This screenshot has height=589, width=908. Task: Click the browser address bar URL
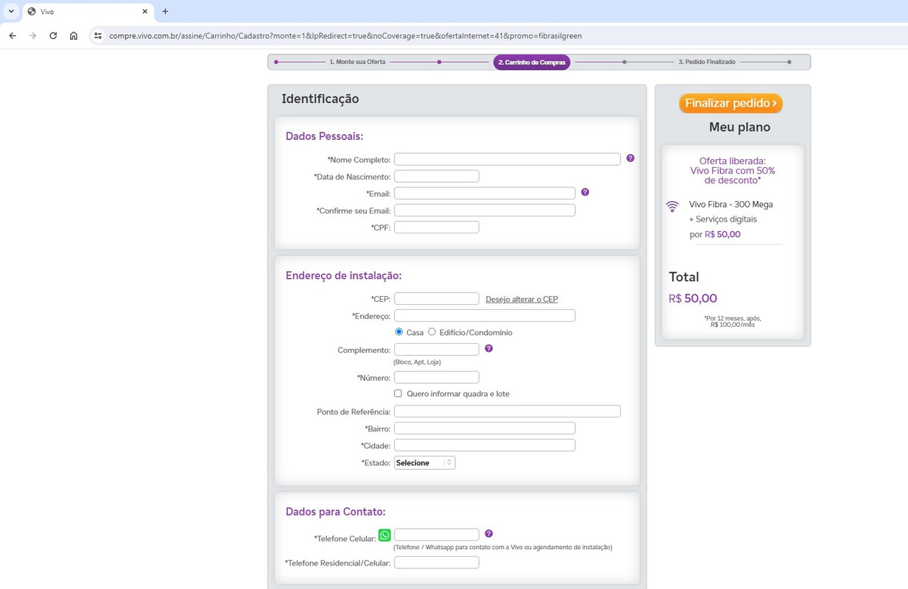tap(345, 35)
